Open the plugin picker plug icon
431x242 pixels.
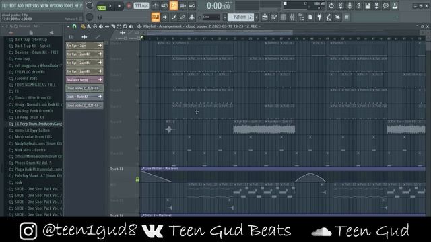tap(319, 17)
